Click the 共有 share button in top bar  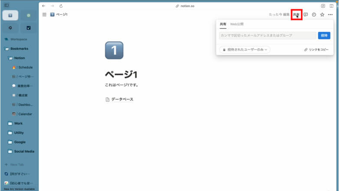tap(296, 14)
